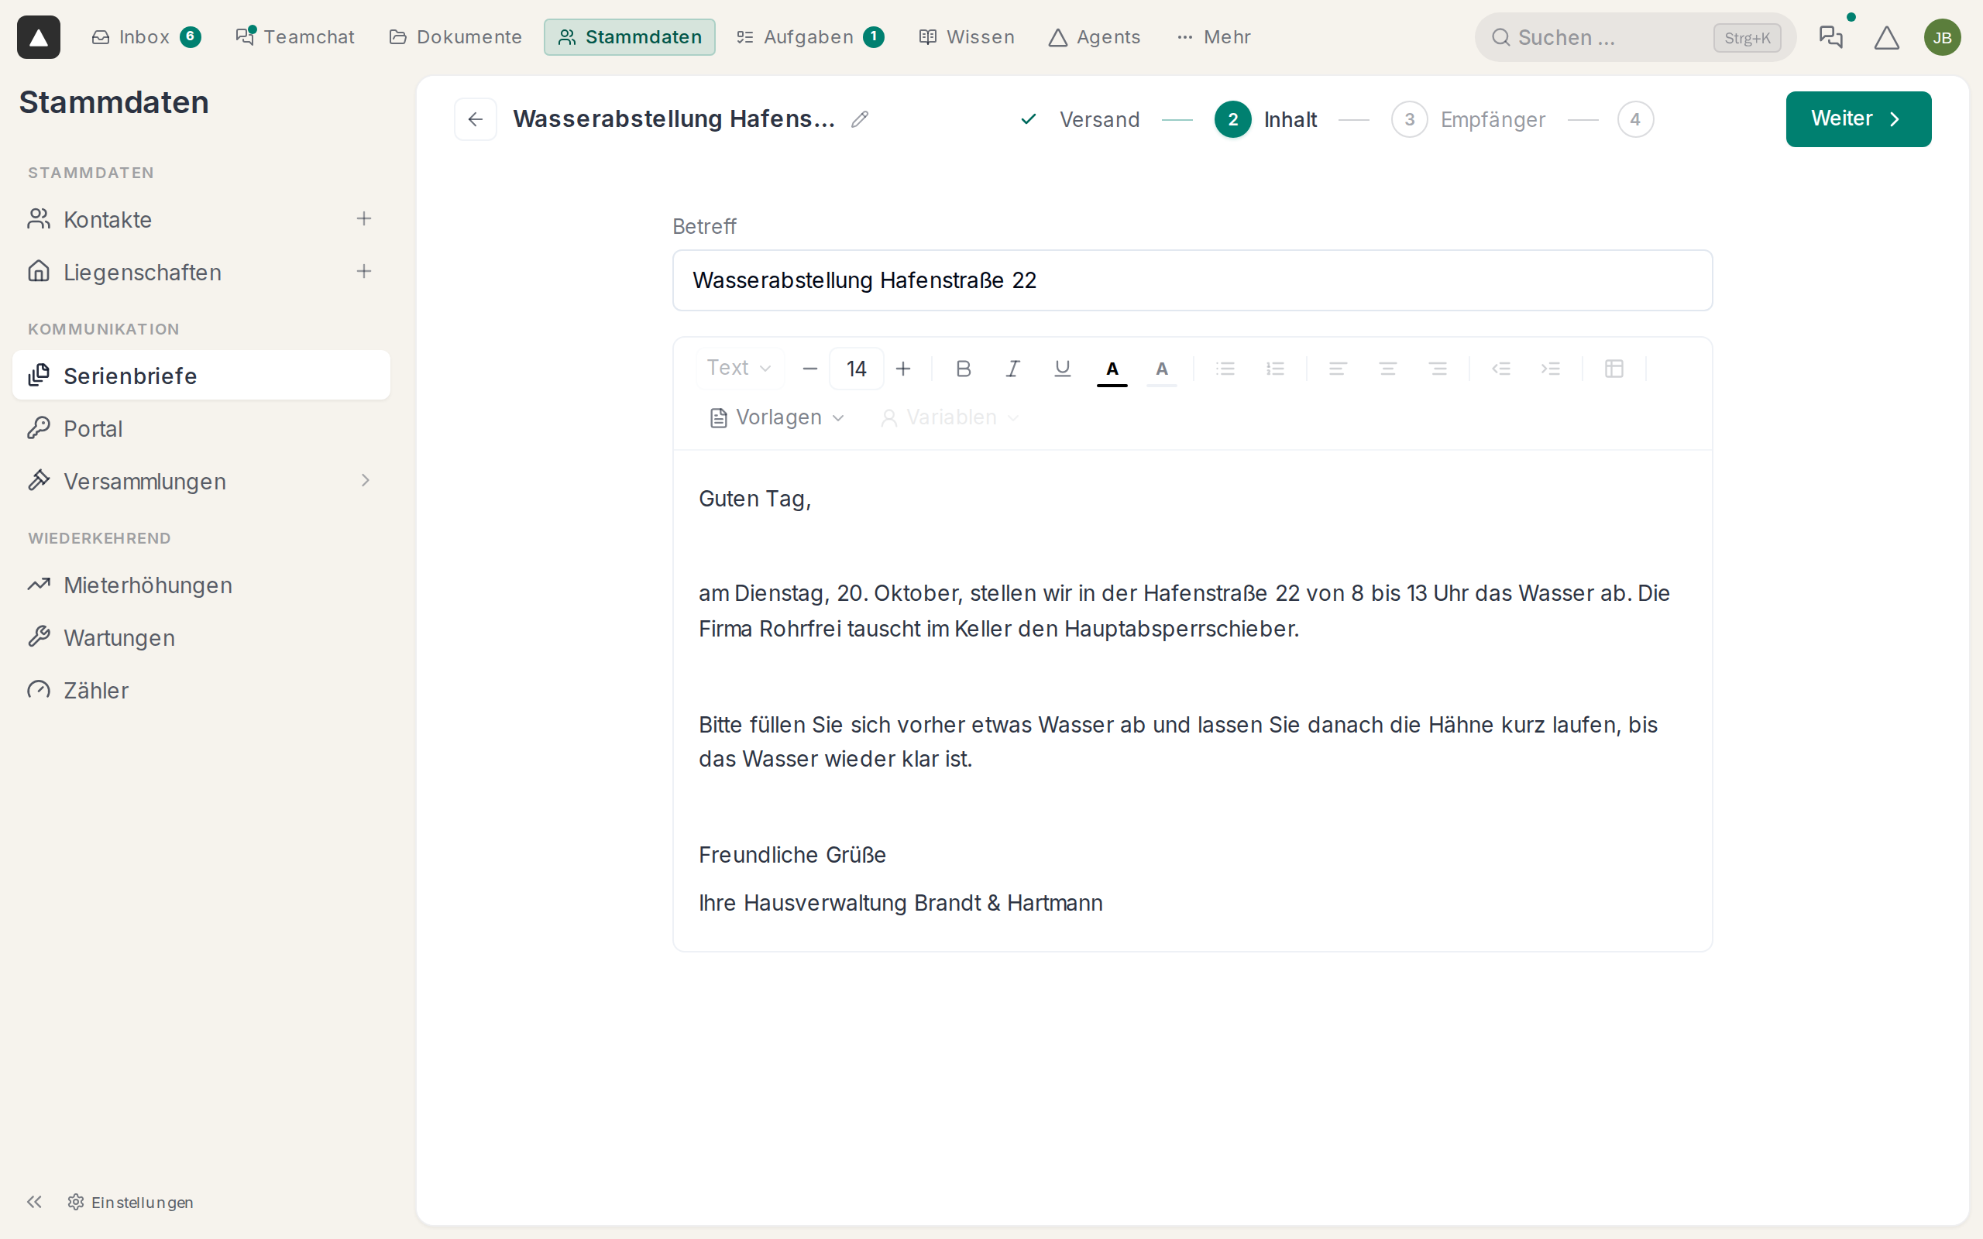Decrease font size with minus button
This screenshot has width=1983, height=1239.
809,369
